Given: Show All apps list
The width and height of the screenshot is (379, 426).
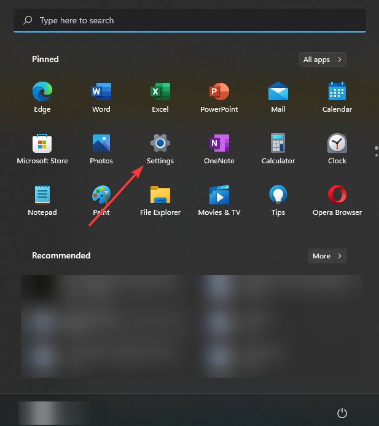Looking at the screenshot, I should pos(322,60).
